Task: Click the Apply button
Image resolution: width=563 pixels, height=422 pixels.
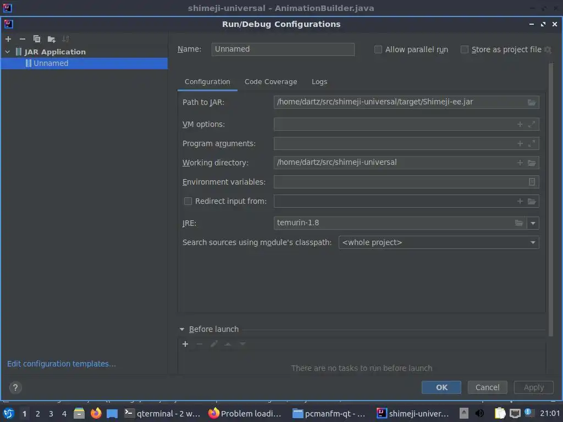Action: click(x=533, y=387)
